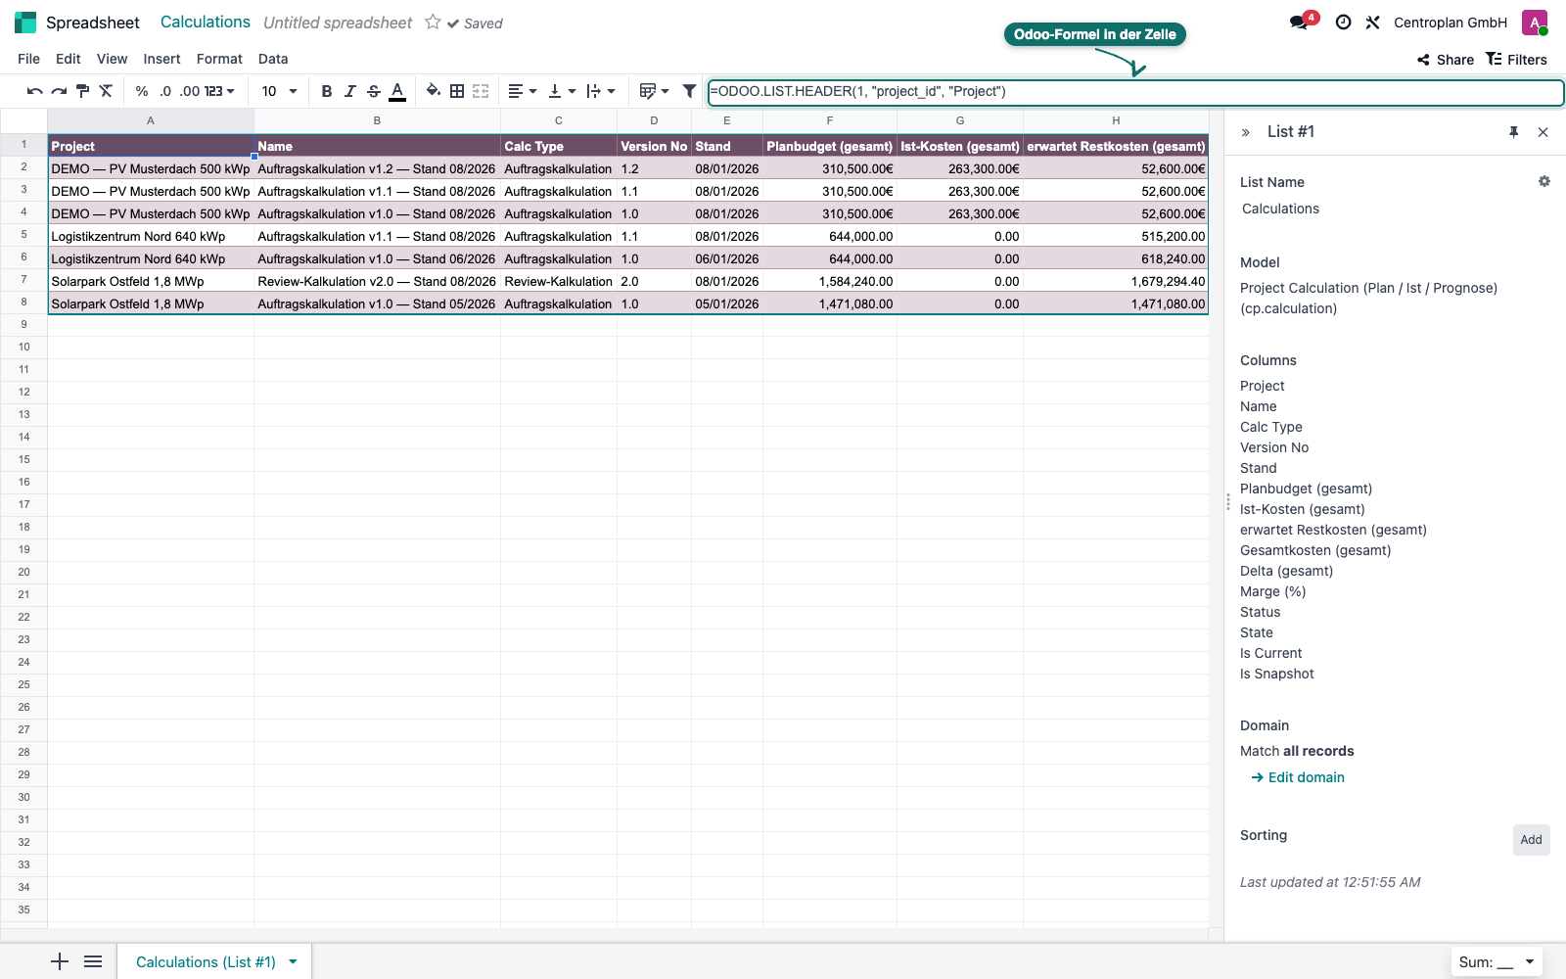Viewport: 1566px width, 979px height.
Task: Click the 'Marge (%)' column in the side panel
Action: (1272, 591)
